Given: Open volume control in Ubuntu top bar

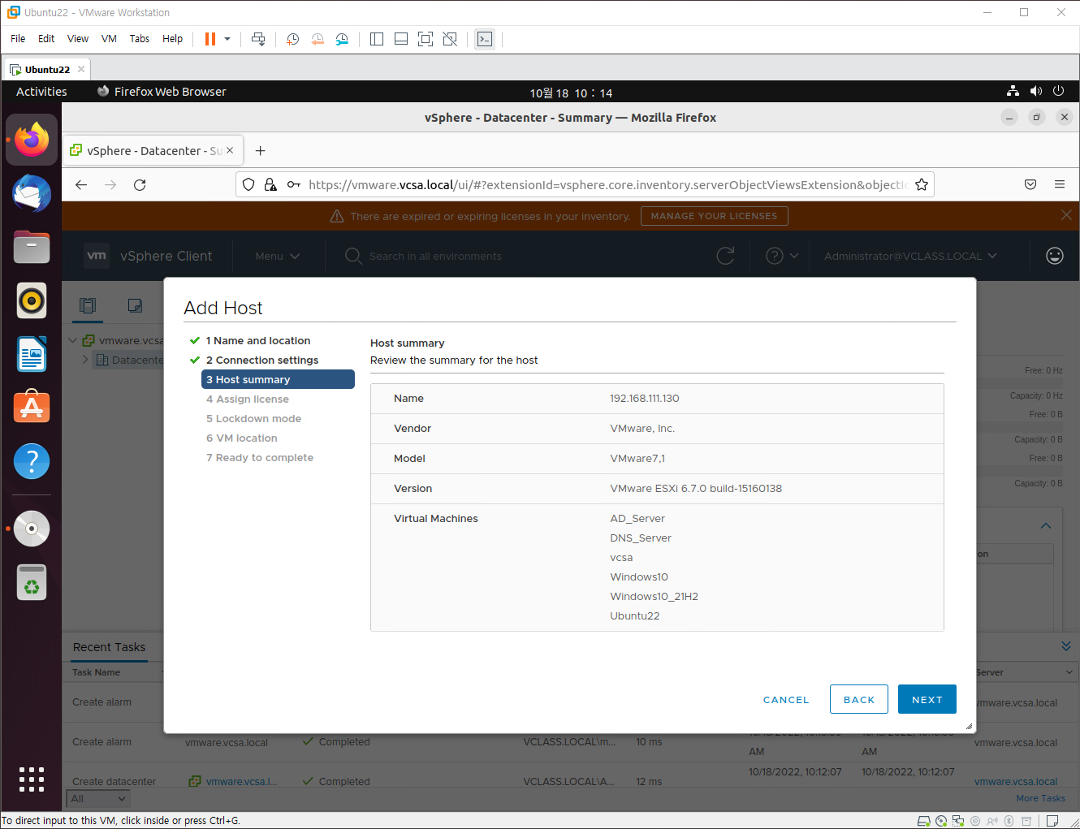Looking at the screenshot, I should [x=1035, y=91].
